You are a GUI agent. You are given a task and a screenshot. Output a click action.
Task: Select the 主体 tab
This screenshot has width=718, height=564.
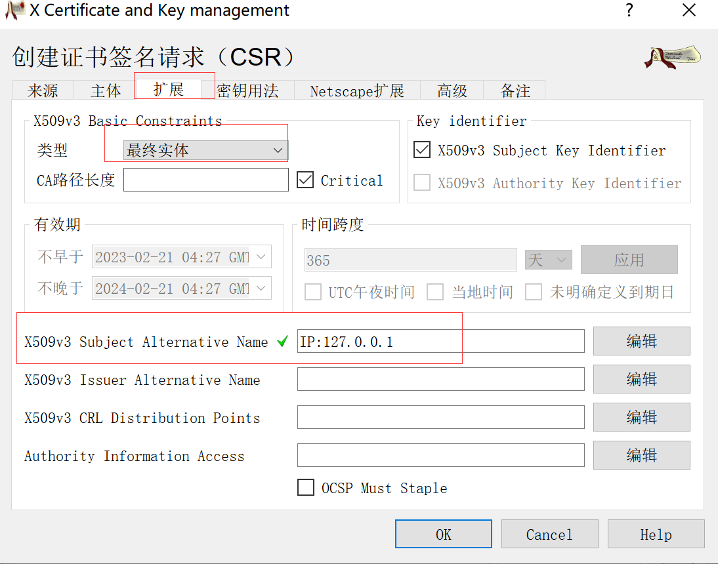click(105, 91)
